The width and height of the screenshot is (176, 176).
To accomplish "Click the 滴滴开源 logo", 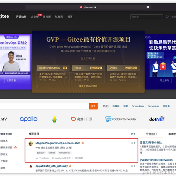I will [x=81, y=119].
